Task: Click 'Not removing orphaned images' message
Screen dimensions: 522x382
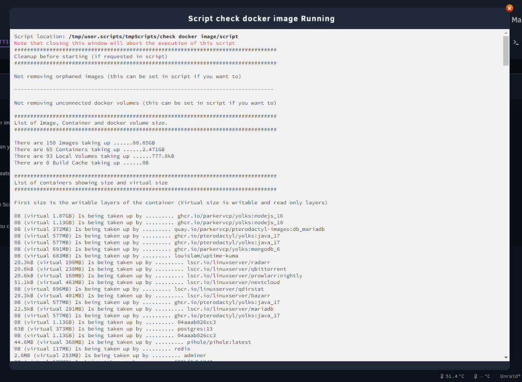Action: pyautogui.click(x=127, y=77)
